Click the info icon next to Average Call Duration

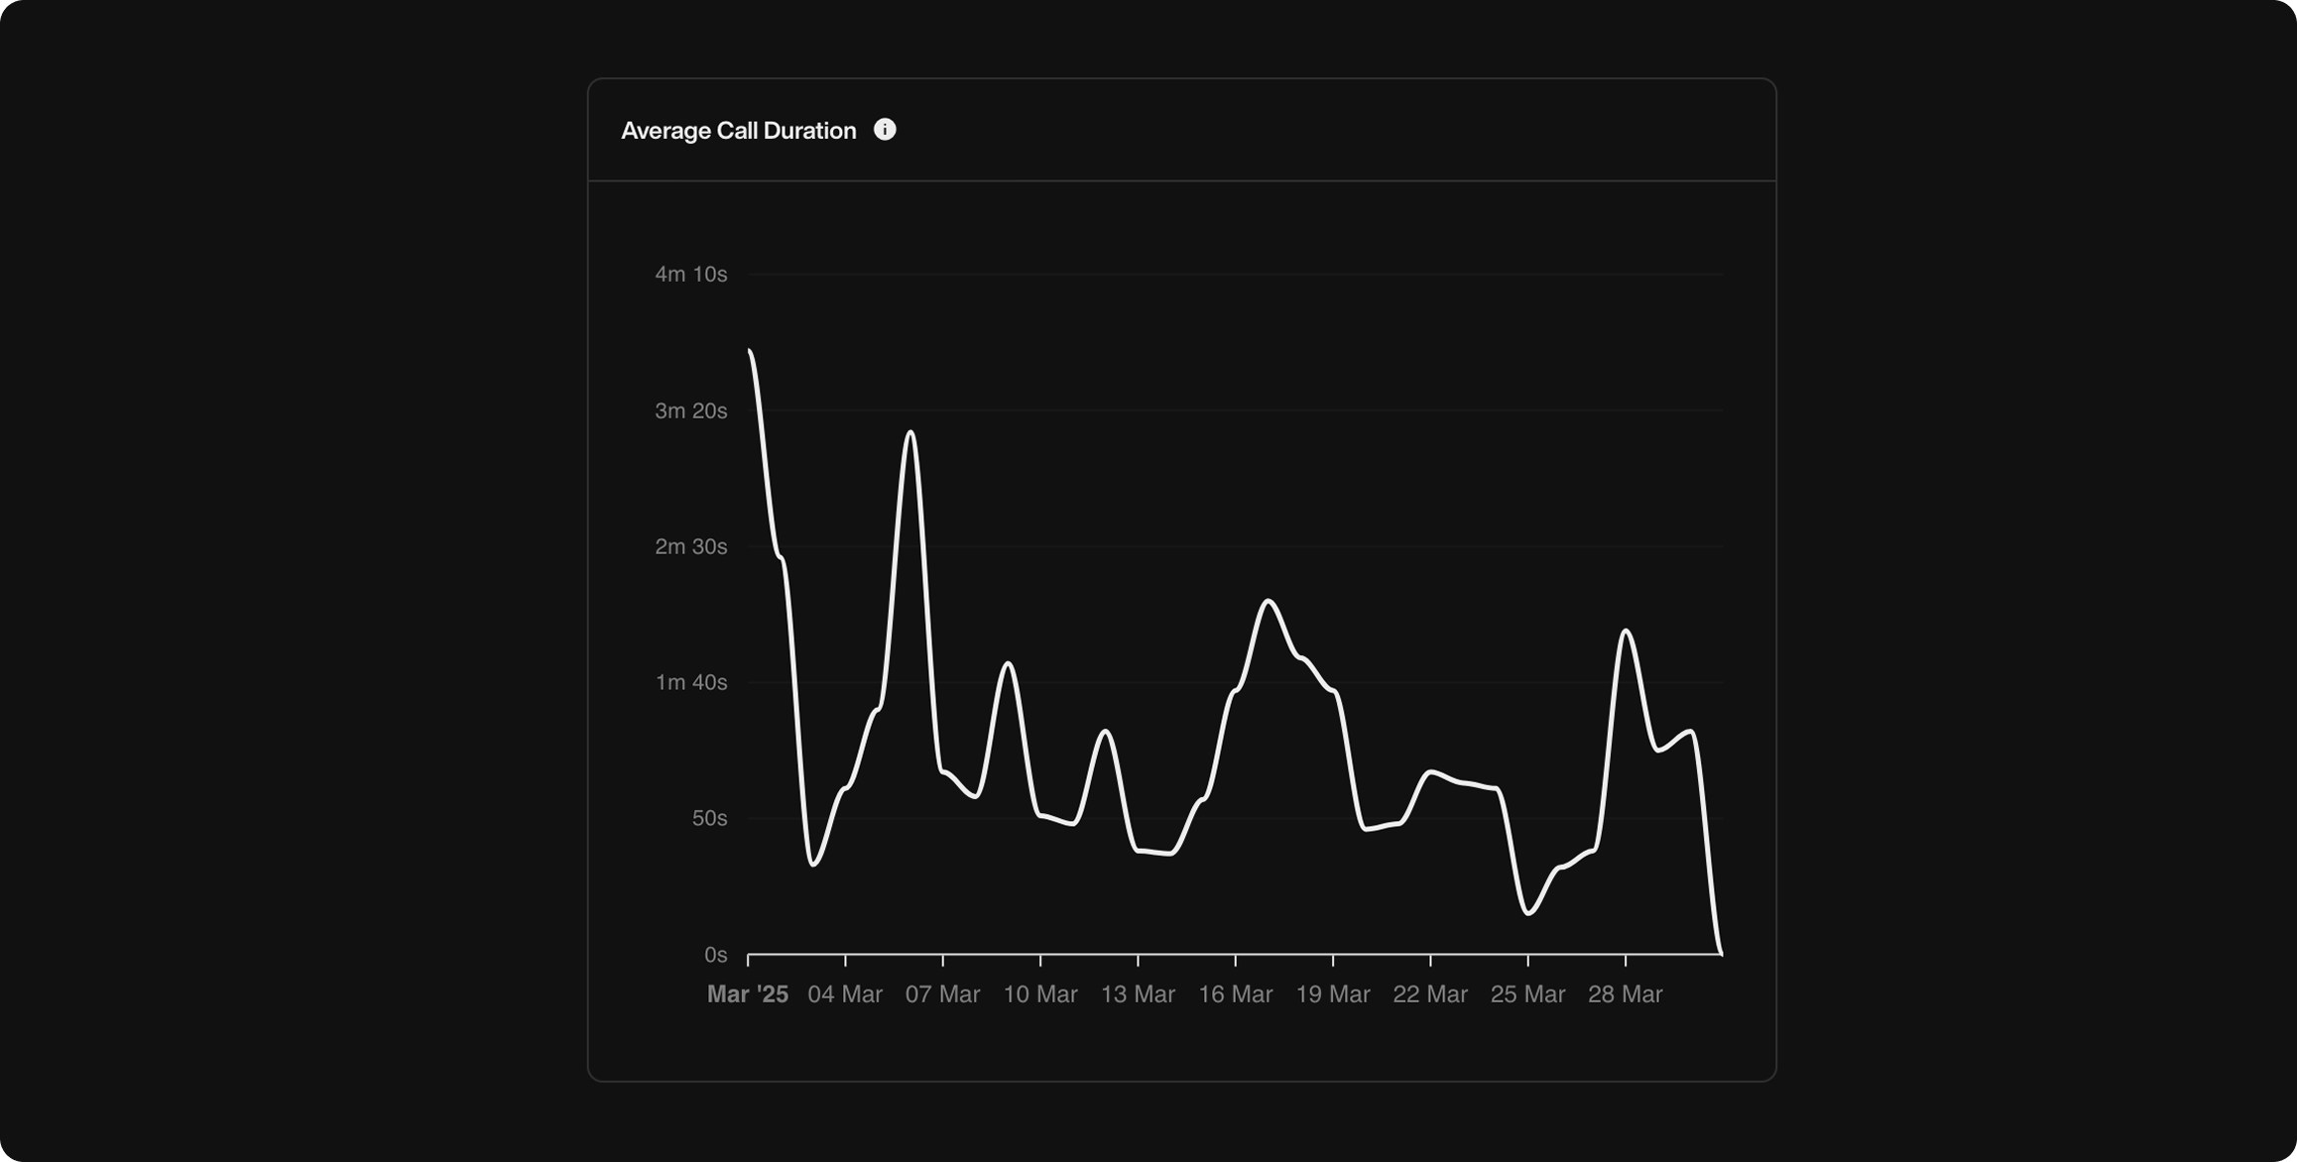(x=886, y=129)
